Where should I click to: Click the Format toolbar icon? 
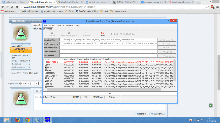[x=52, y=33]
